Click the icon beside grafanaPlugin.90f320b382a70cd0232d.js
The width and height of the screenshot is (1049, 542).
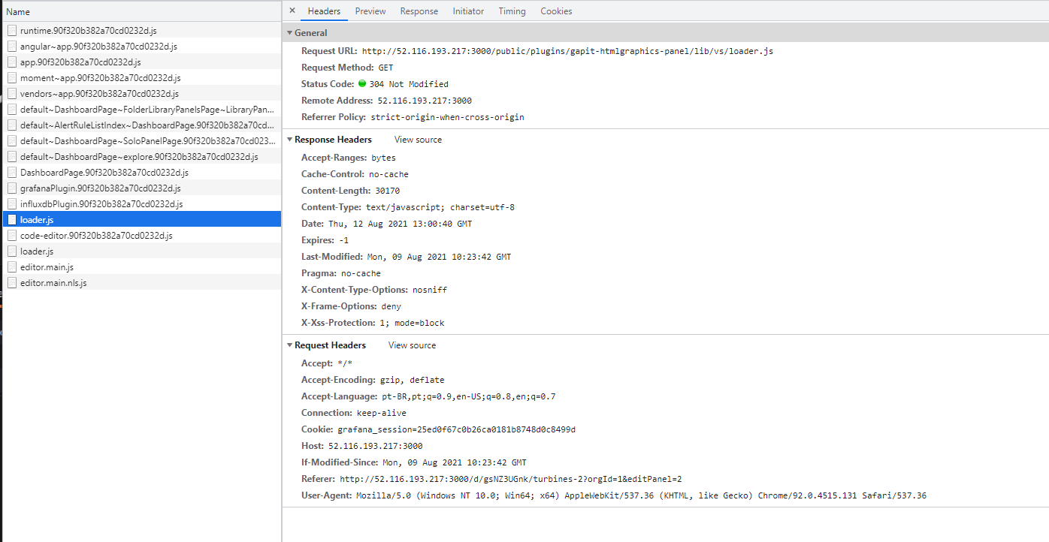point(12,188)
